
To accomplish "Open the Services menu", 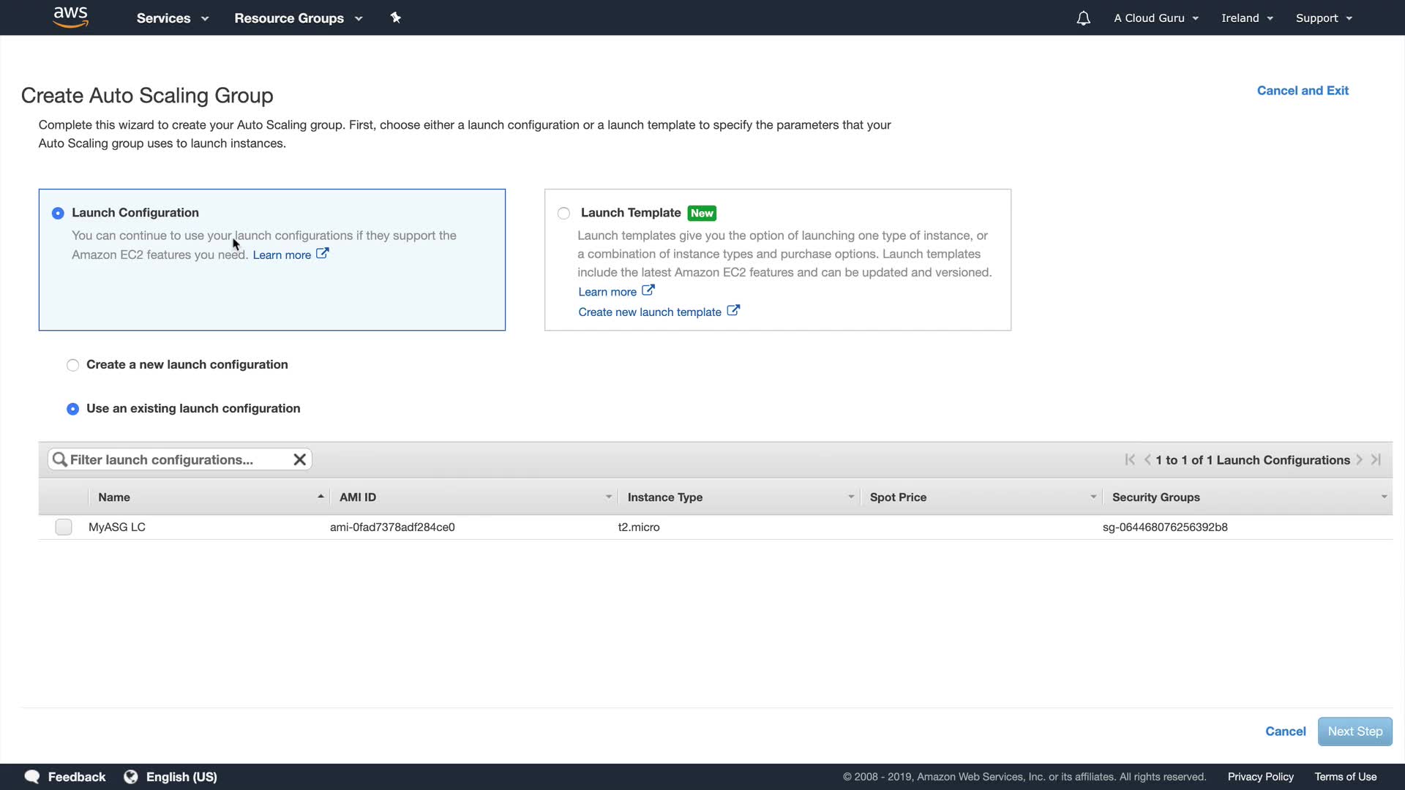I will [172, 18].
